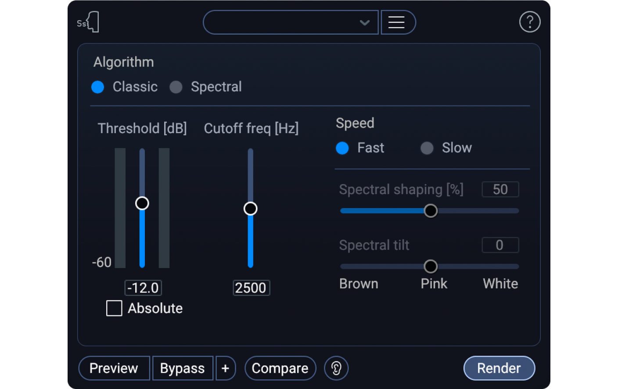Open the empty preset combo box
The width and height of the screenshot is (618, 389).
281,22
